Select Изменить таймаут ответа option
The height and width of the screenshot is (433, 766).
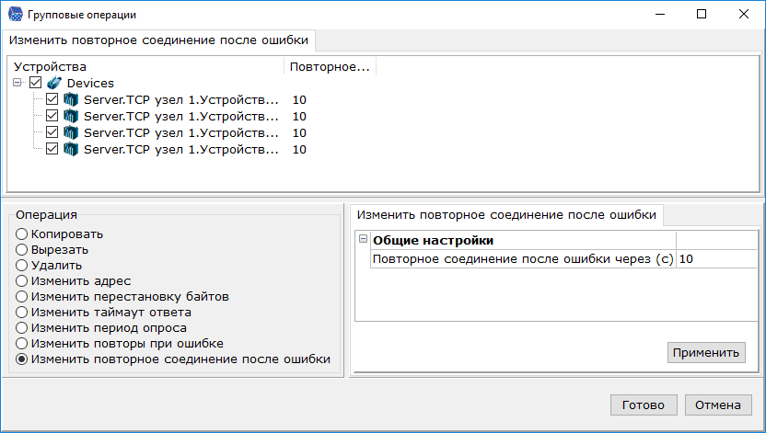tap(21, 312)
